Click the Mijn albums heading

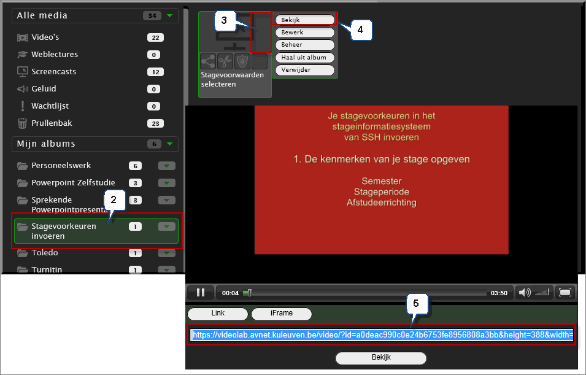click(46, 144)
